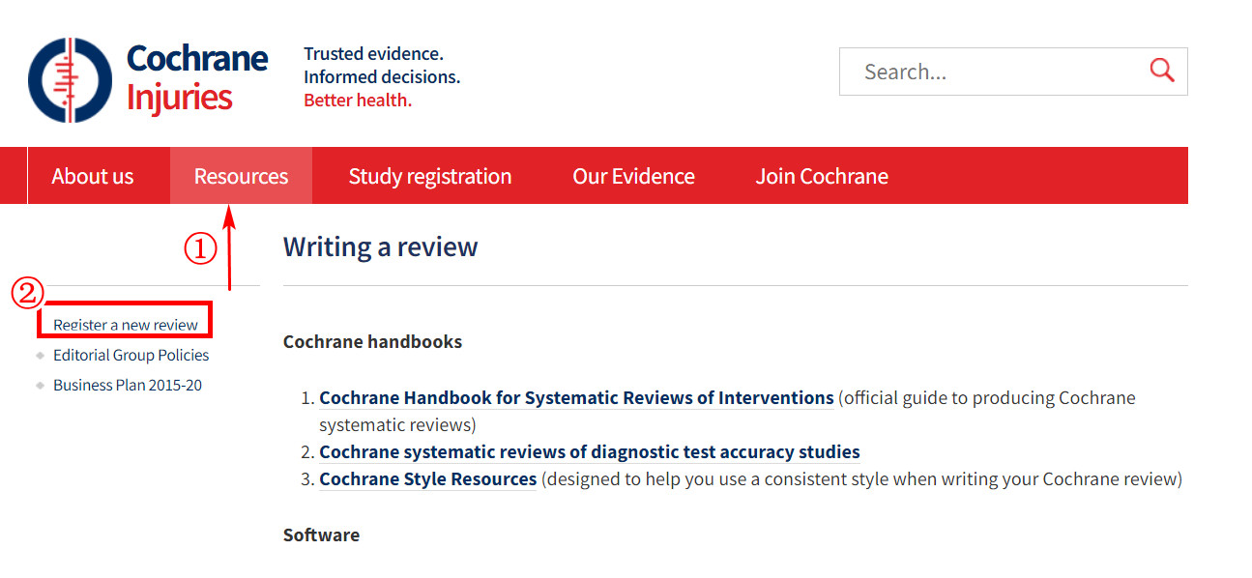Click bullet icon beside Editorial Group Policies
The image size is (1252, 578).
(x=40, y=355)
